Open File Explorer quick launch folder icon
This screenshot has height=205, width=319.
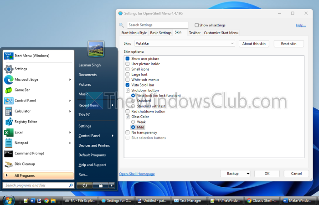pyautogui.click(x=53, y=201)
